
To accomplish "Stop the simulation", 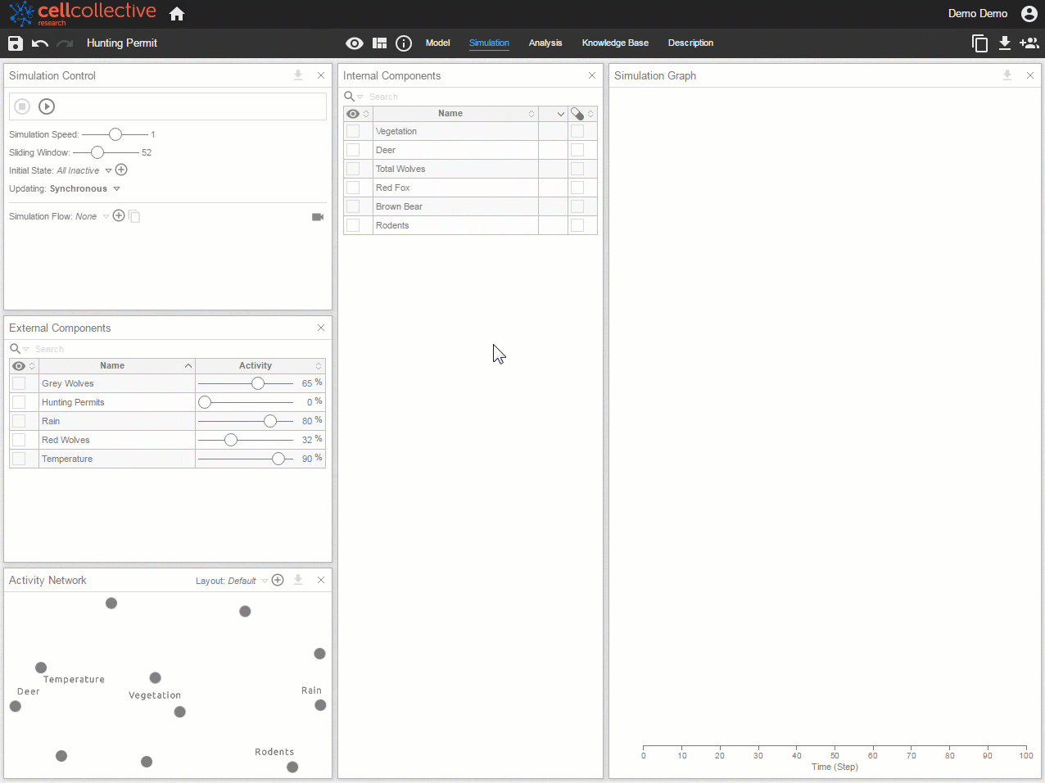I will (22, 106).
